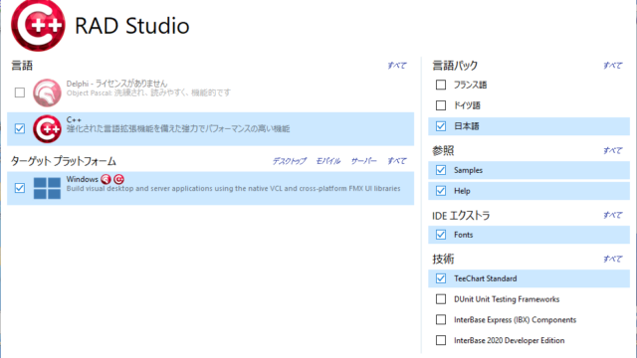Uncheck the Fonts checkbox

441,235
